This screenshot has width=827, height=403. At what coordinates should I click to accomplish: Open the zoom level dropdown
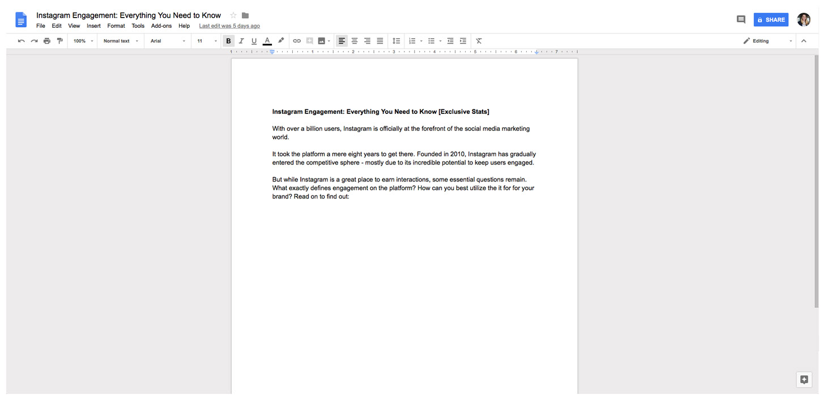click(x=83, y=41)
